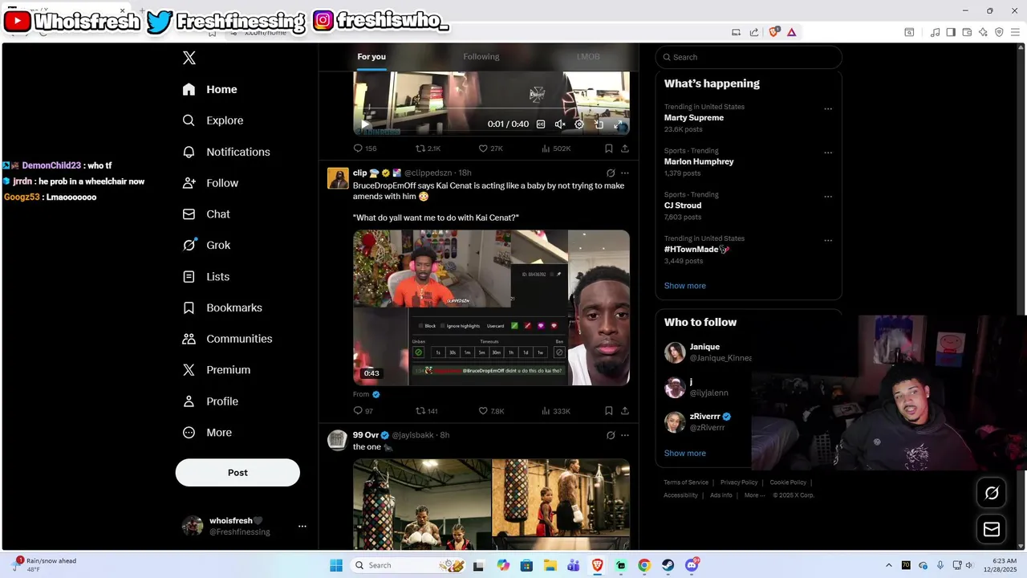Open Chat in the sidebar
The width and height of the screenshot is (1027, 578).
[x=206, y=214]
